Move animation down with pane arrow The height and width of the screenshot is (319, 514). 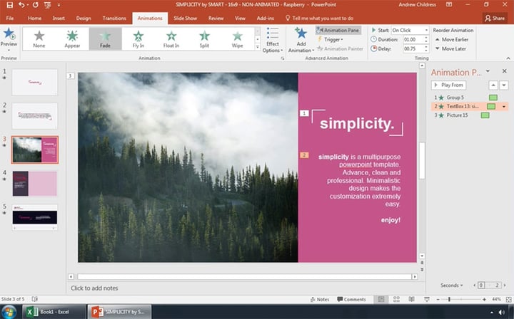[504, 85]
